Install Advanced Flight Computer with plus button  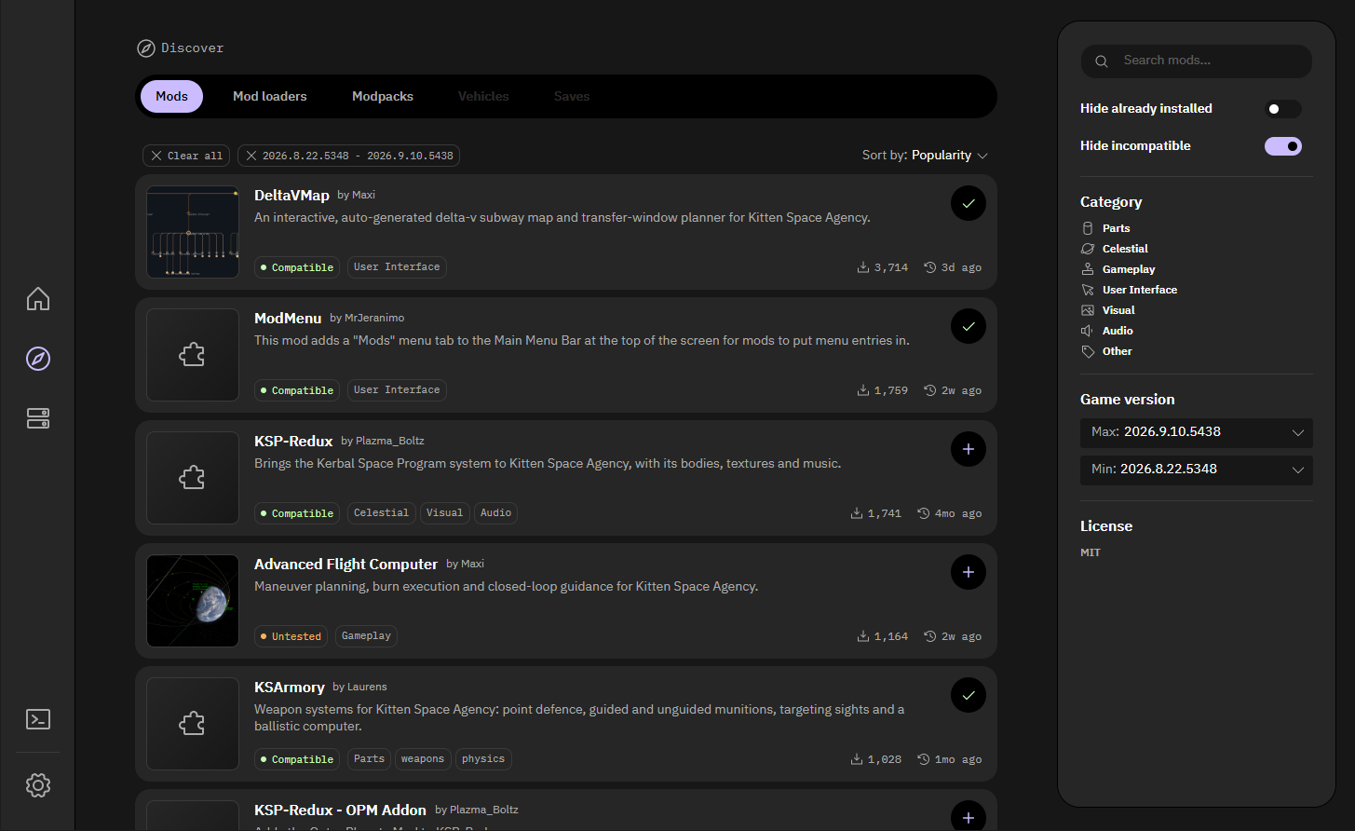click(x=969, y=572)
